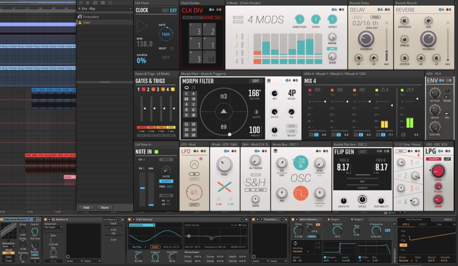
Task: Click the LPG LEVEL red knob
Action: pos(439,171)
